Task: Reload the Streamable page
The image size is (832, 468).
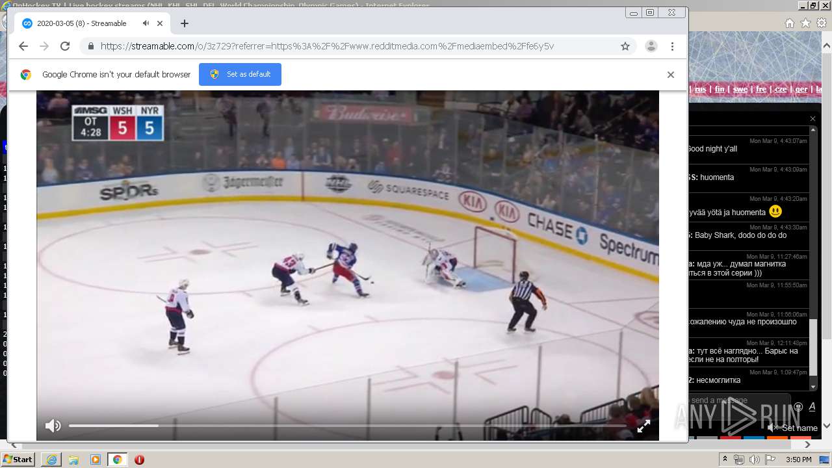Action: tap(65, 46)
